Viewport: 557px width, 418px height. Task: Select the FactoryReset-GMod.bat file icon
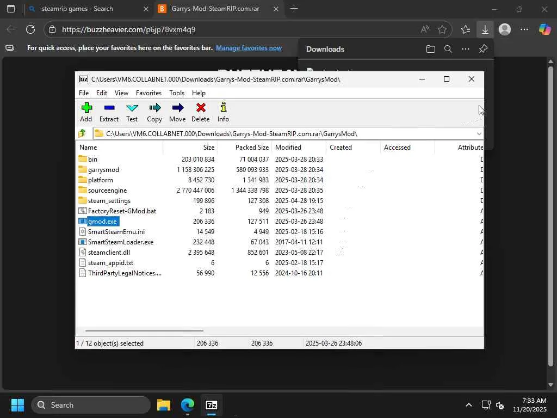point(83,211)
